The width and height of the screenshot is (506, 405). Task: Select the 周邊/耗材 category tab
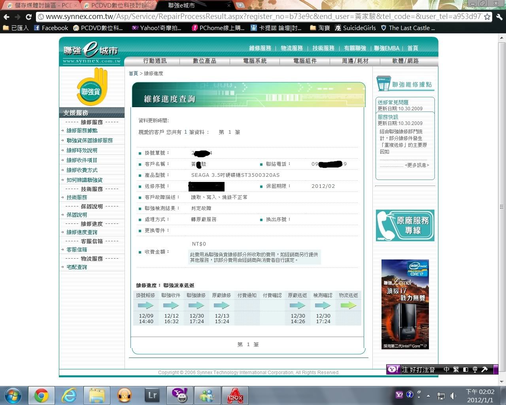coord(355,61)
